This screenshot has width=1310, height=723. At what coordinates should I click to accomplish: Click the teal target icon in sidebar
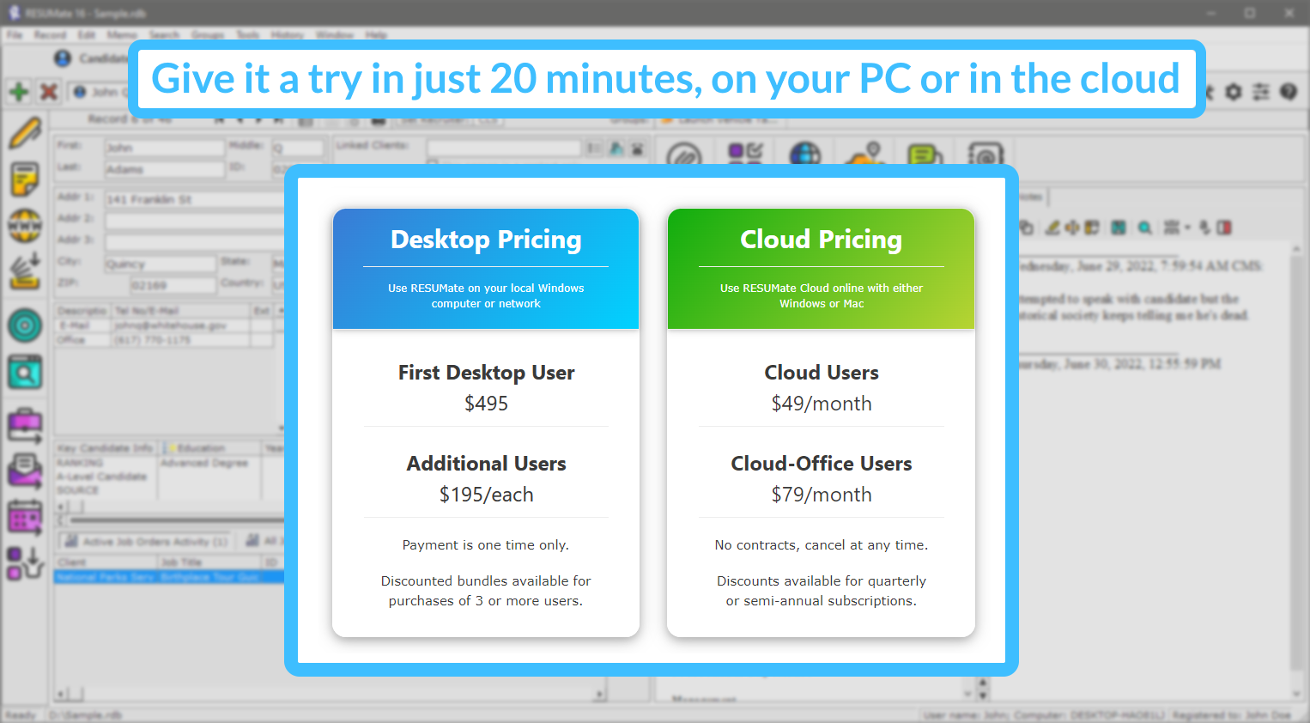[x=25, y=325]
